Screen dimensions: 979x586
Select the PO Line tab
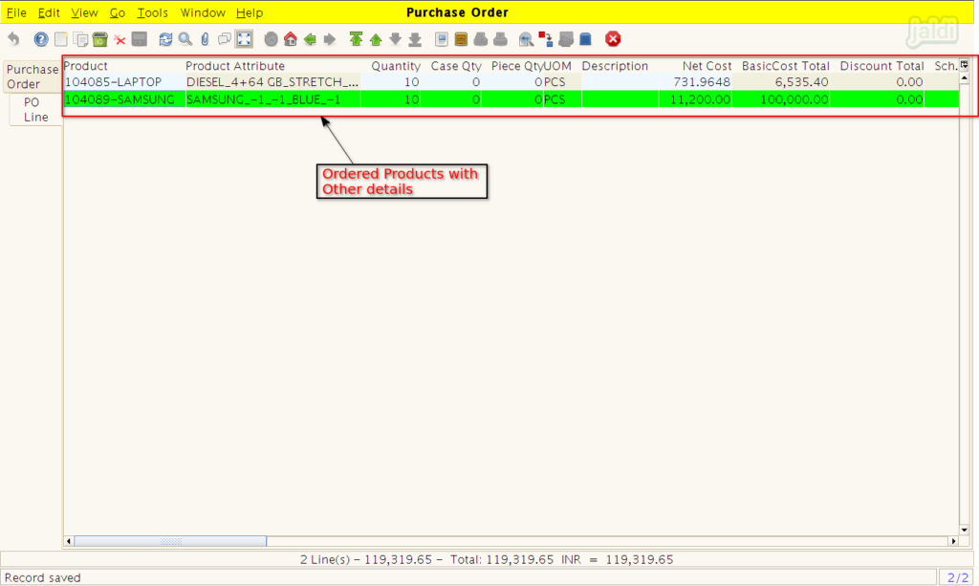tap(35, 109)
